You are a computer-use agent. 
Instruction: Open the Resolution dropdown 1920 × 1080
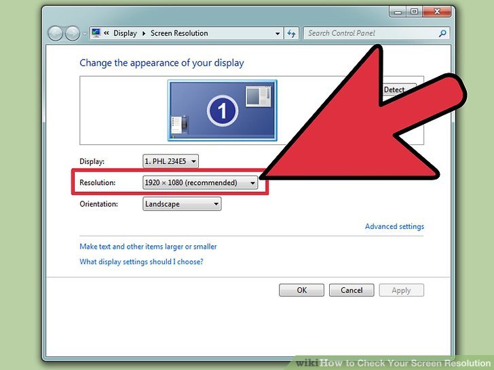click(x=200, y=182)
